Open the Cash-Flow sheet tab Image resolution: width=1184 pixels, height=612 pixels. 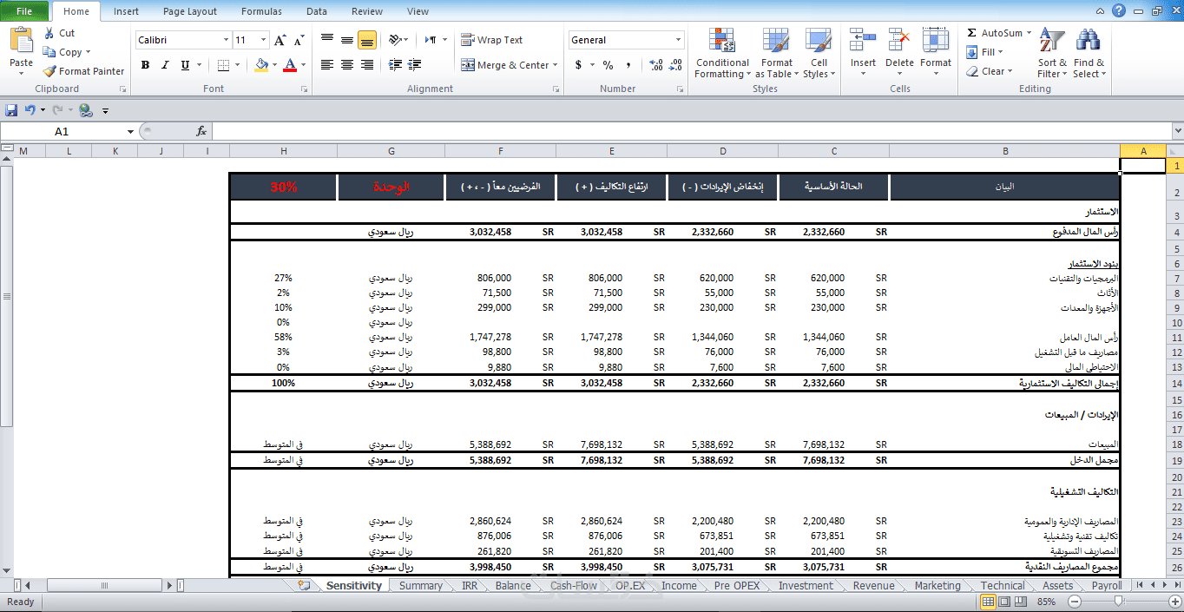574,586
